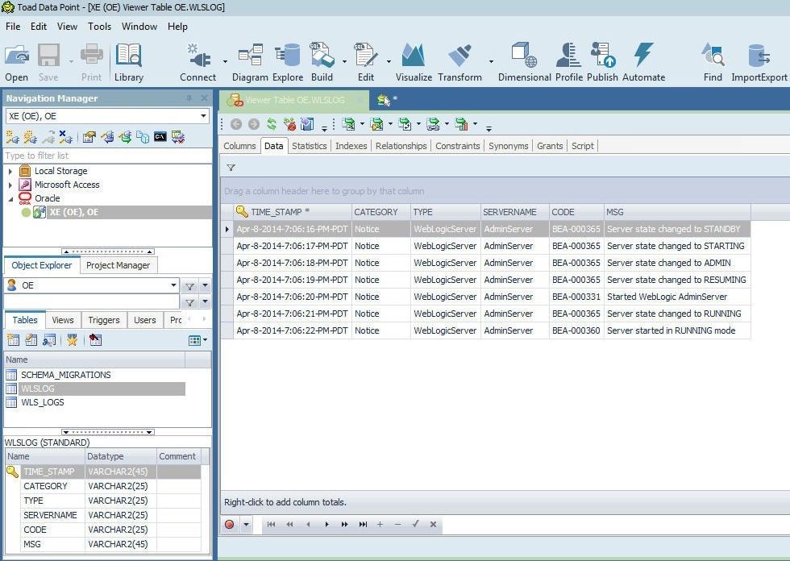Viewport: 790px width, 561px height.
Task: Open the Explore database tool
Action: tap(288, 62)
